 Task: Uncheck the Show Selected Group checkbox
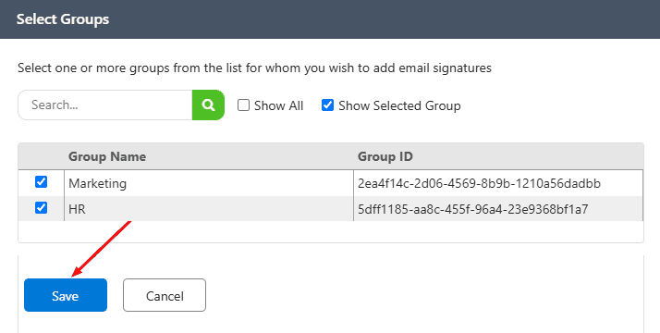point(327,105)
